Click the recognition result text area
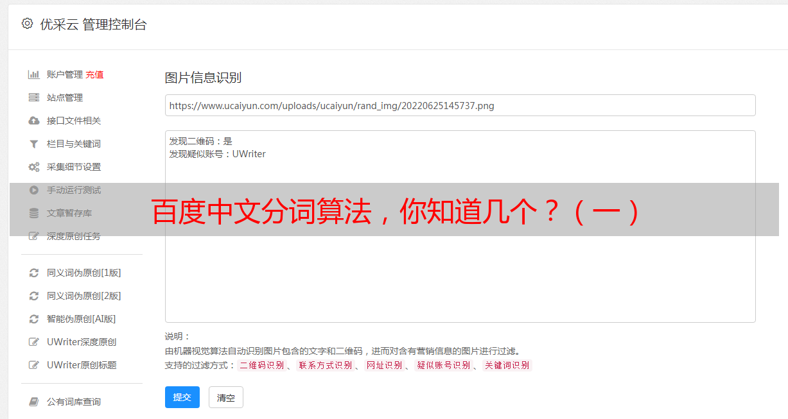The height and width of the screenshot is (419, 788). tap(460, 227)
